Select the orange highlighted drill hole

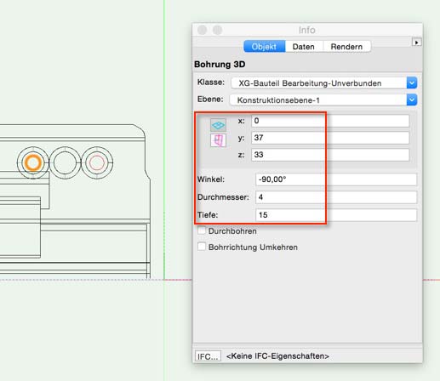pyautogui.click(x=32, y=163)
